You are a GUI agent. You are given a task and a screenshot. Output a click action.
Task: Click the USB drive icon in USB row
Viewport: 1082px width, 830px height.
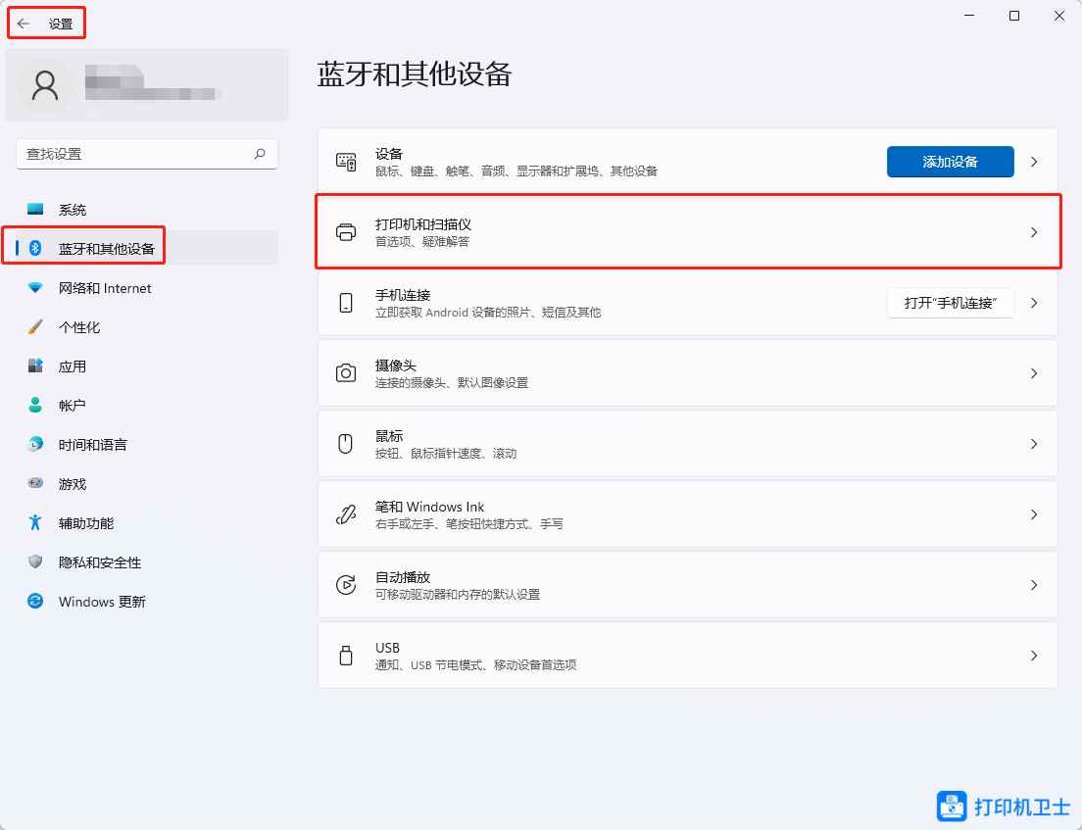346,655
